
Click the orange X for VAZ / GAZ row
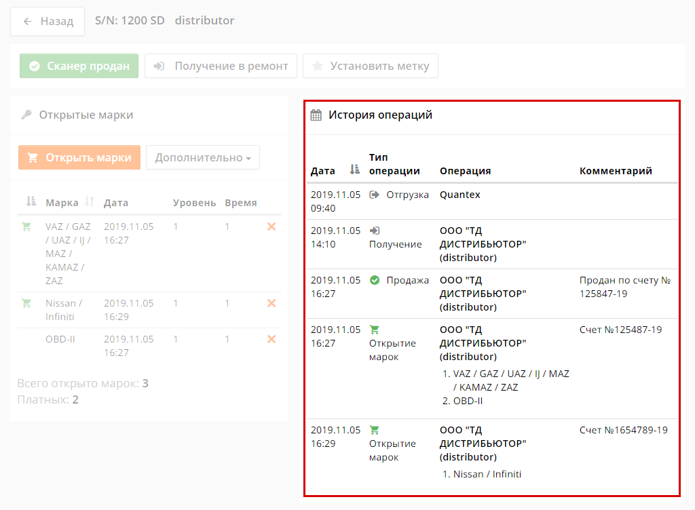271,227
